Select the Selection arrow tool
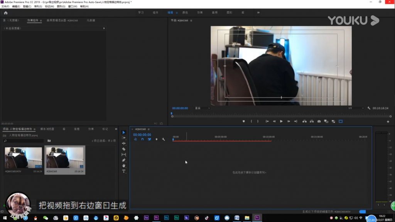 point(124,132)
